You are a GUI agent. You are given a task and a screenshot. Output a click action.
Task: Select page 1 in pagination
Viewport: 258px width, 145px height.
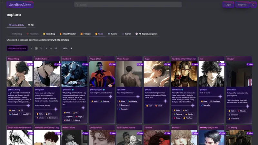[x=36, y=48]
